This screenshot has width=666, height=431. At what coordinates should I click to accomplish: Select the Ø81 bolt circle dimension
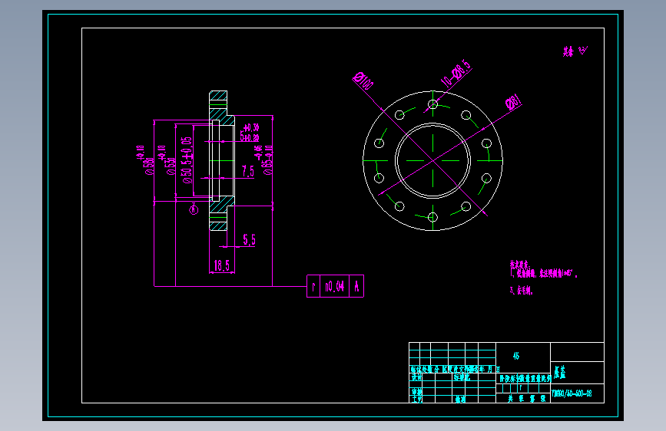coord(513,102)
